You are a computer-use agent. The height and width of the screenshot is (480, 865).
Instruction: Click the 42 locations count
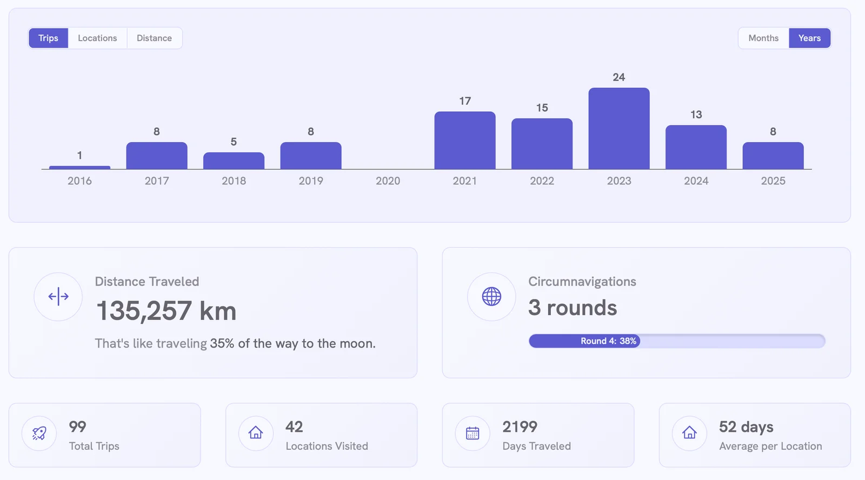pos(294,426)
